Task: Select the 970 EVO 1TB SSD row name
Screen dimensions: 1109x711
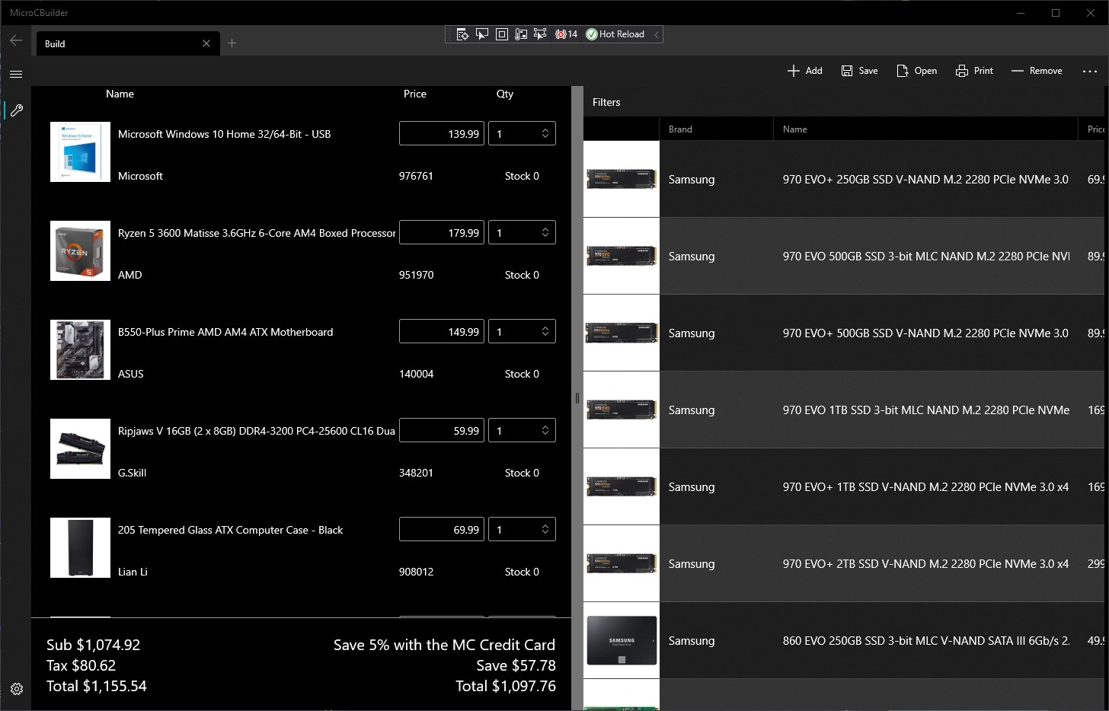Action: 926,410
